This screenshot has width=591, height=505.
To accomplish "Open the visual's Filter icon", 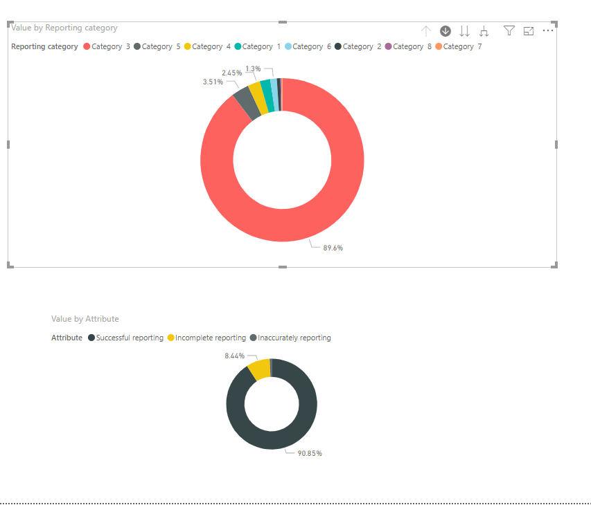I will (509, 30).
